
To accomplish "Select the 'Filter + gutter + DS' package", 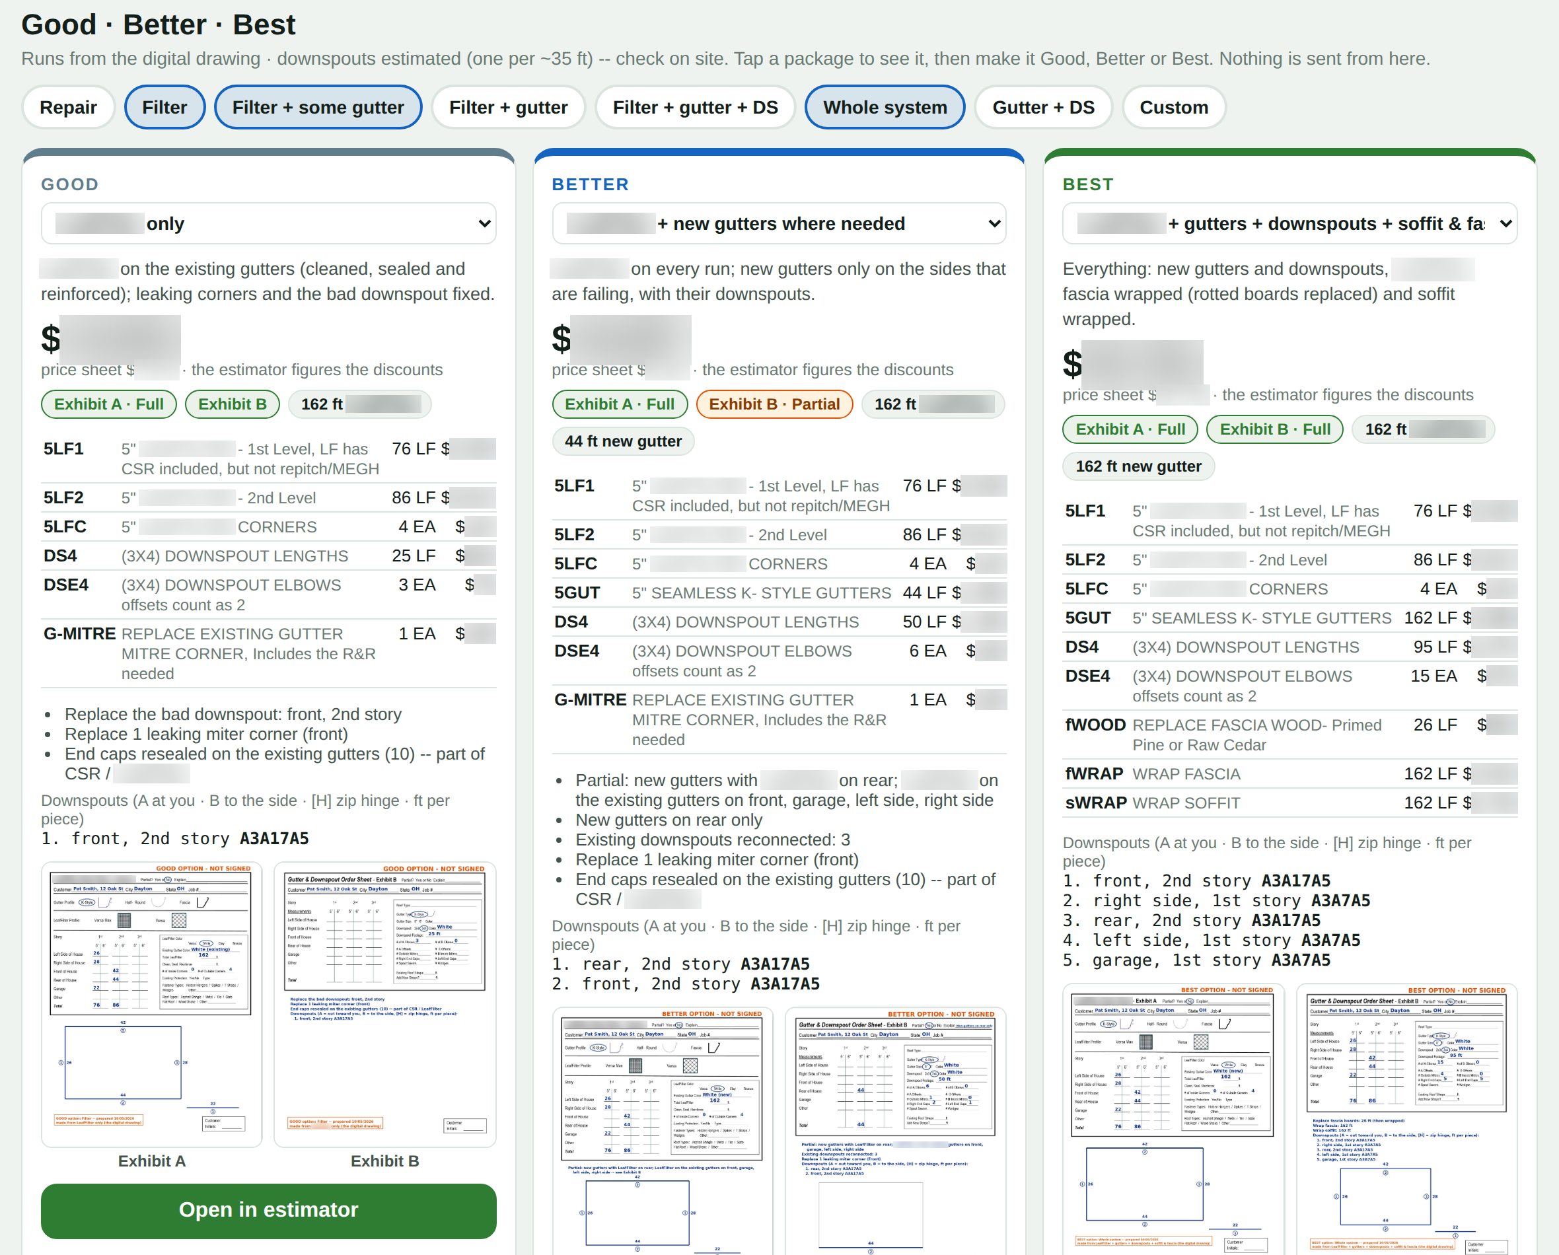I will coord(695,107).
